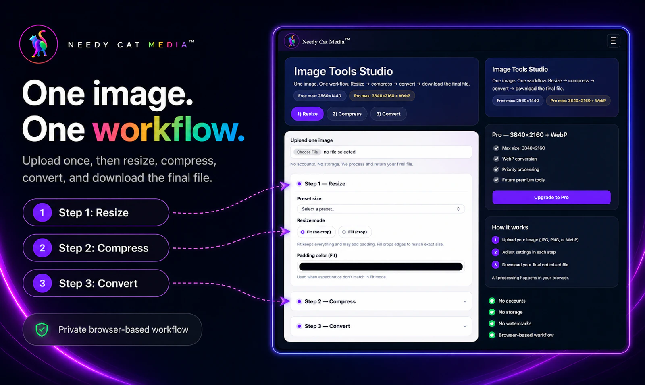Switch to the 1) Resize tab
Screen dimensions: 645x385
308,114
